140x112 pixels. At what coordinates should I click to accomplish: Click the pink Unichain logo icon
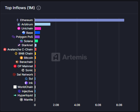(x=19, y=28)
